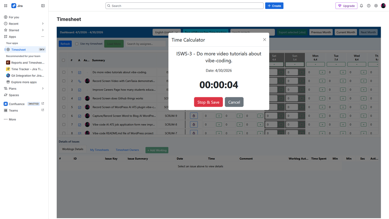Screen dimensions: 389x219
Task: Start timer icon for SCRUM-8 row
Action: point(194,124)
